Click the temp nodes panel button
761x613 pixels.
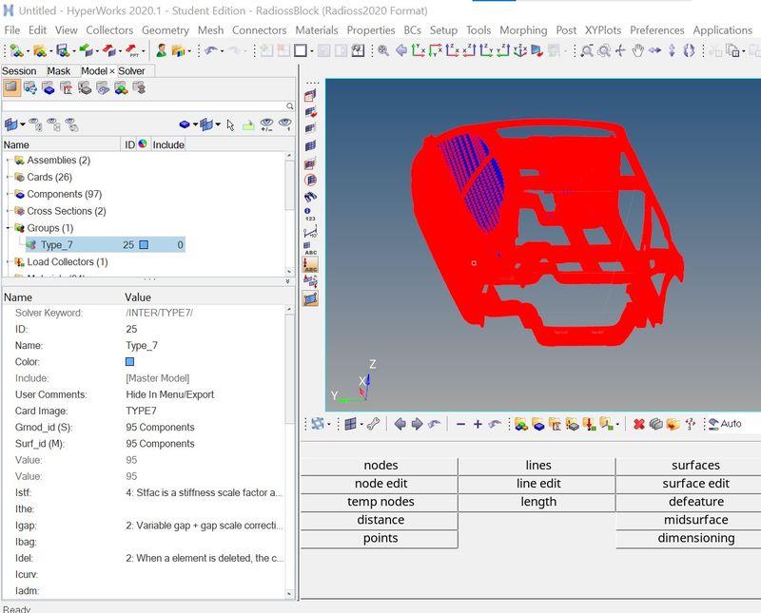click(x=380, y=502)
